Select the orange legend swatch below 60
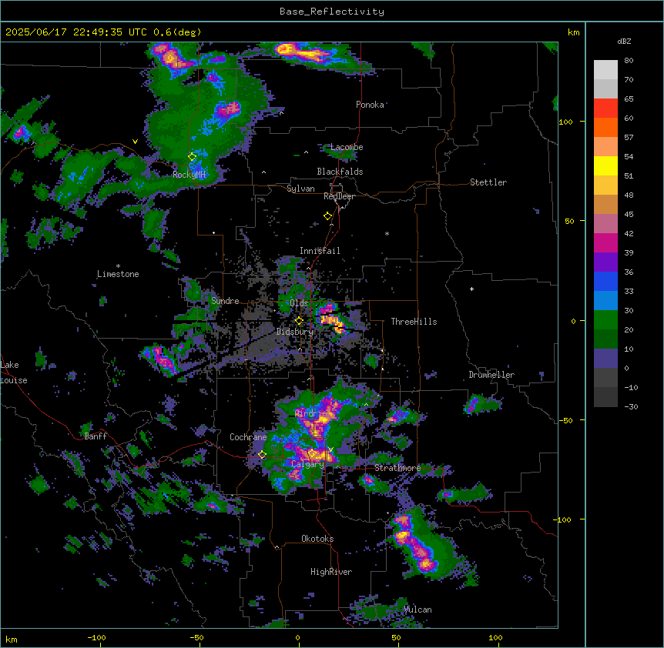This screenshot has height=648, width=664. coord(605,127)
